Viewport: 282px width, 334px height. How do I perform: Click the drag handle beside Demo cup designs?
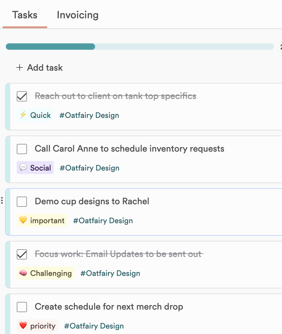coord(2,200)
